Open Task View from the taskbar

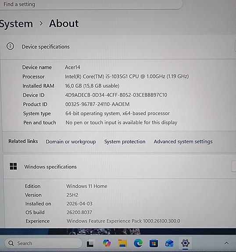(90, 243)
